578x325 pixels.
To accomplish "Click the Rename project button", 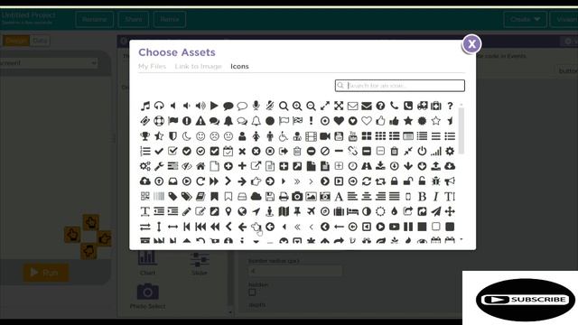I will point(94,19).
